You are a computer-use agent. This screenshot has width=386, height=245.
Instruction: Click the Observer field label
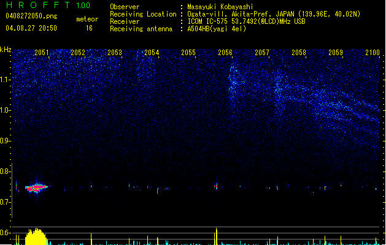(125, 7)
